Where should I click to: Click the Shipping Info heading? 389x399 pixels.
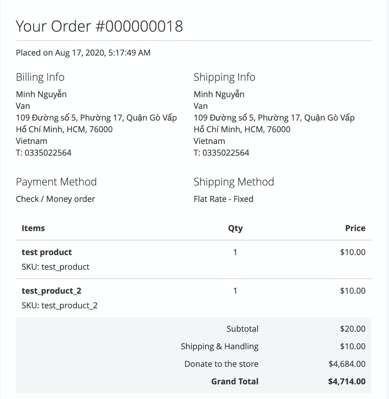click(224, 77)
